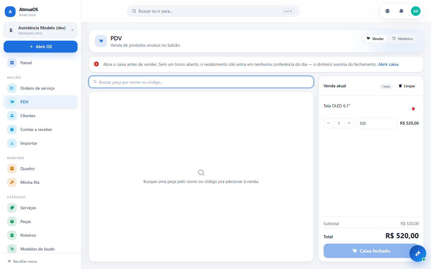
Task: Edit the 520 unit price field
Action: tap(377, 123)
